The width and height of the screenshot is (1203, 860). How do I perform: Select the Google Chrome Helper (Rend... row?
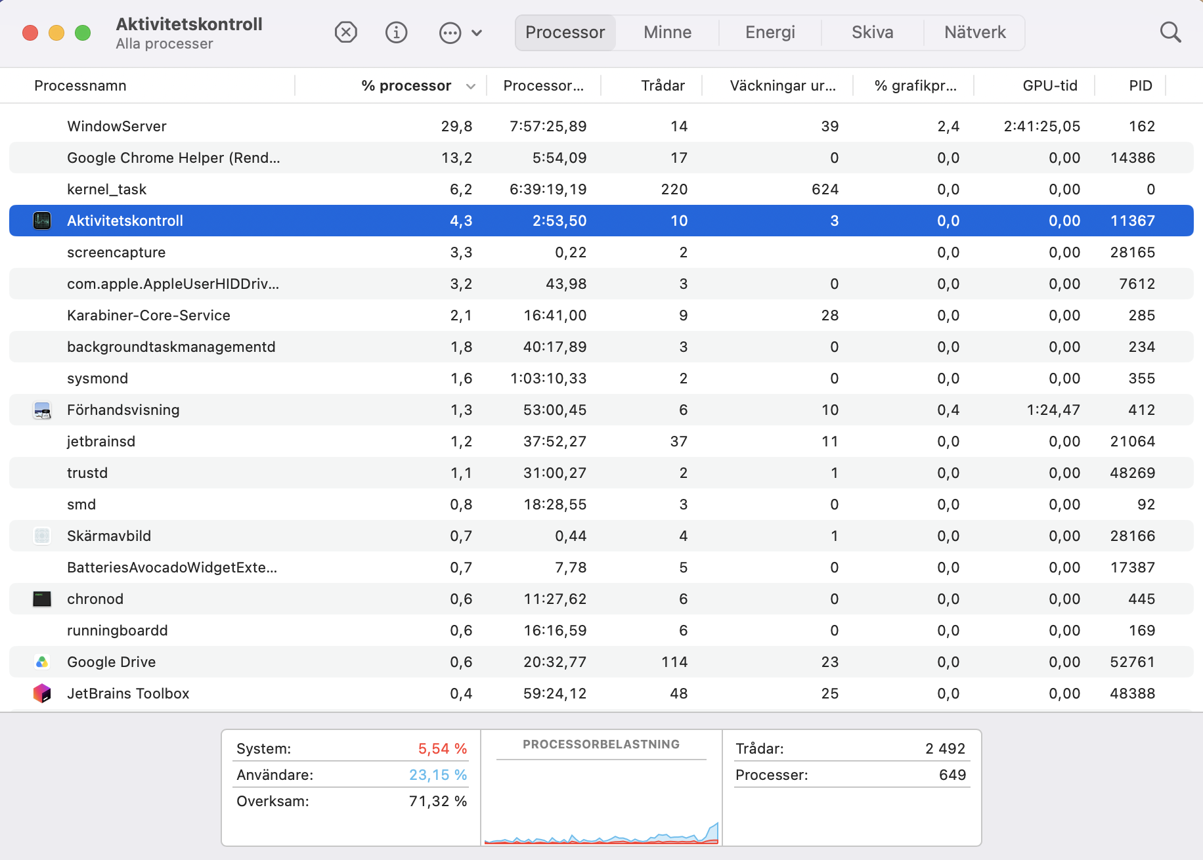601,158
